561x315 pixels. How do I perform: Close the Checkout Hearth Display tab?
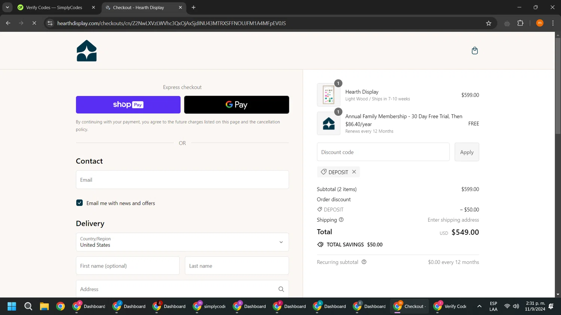pos(180,7)
